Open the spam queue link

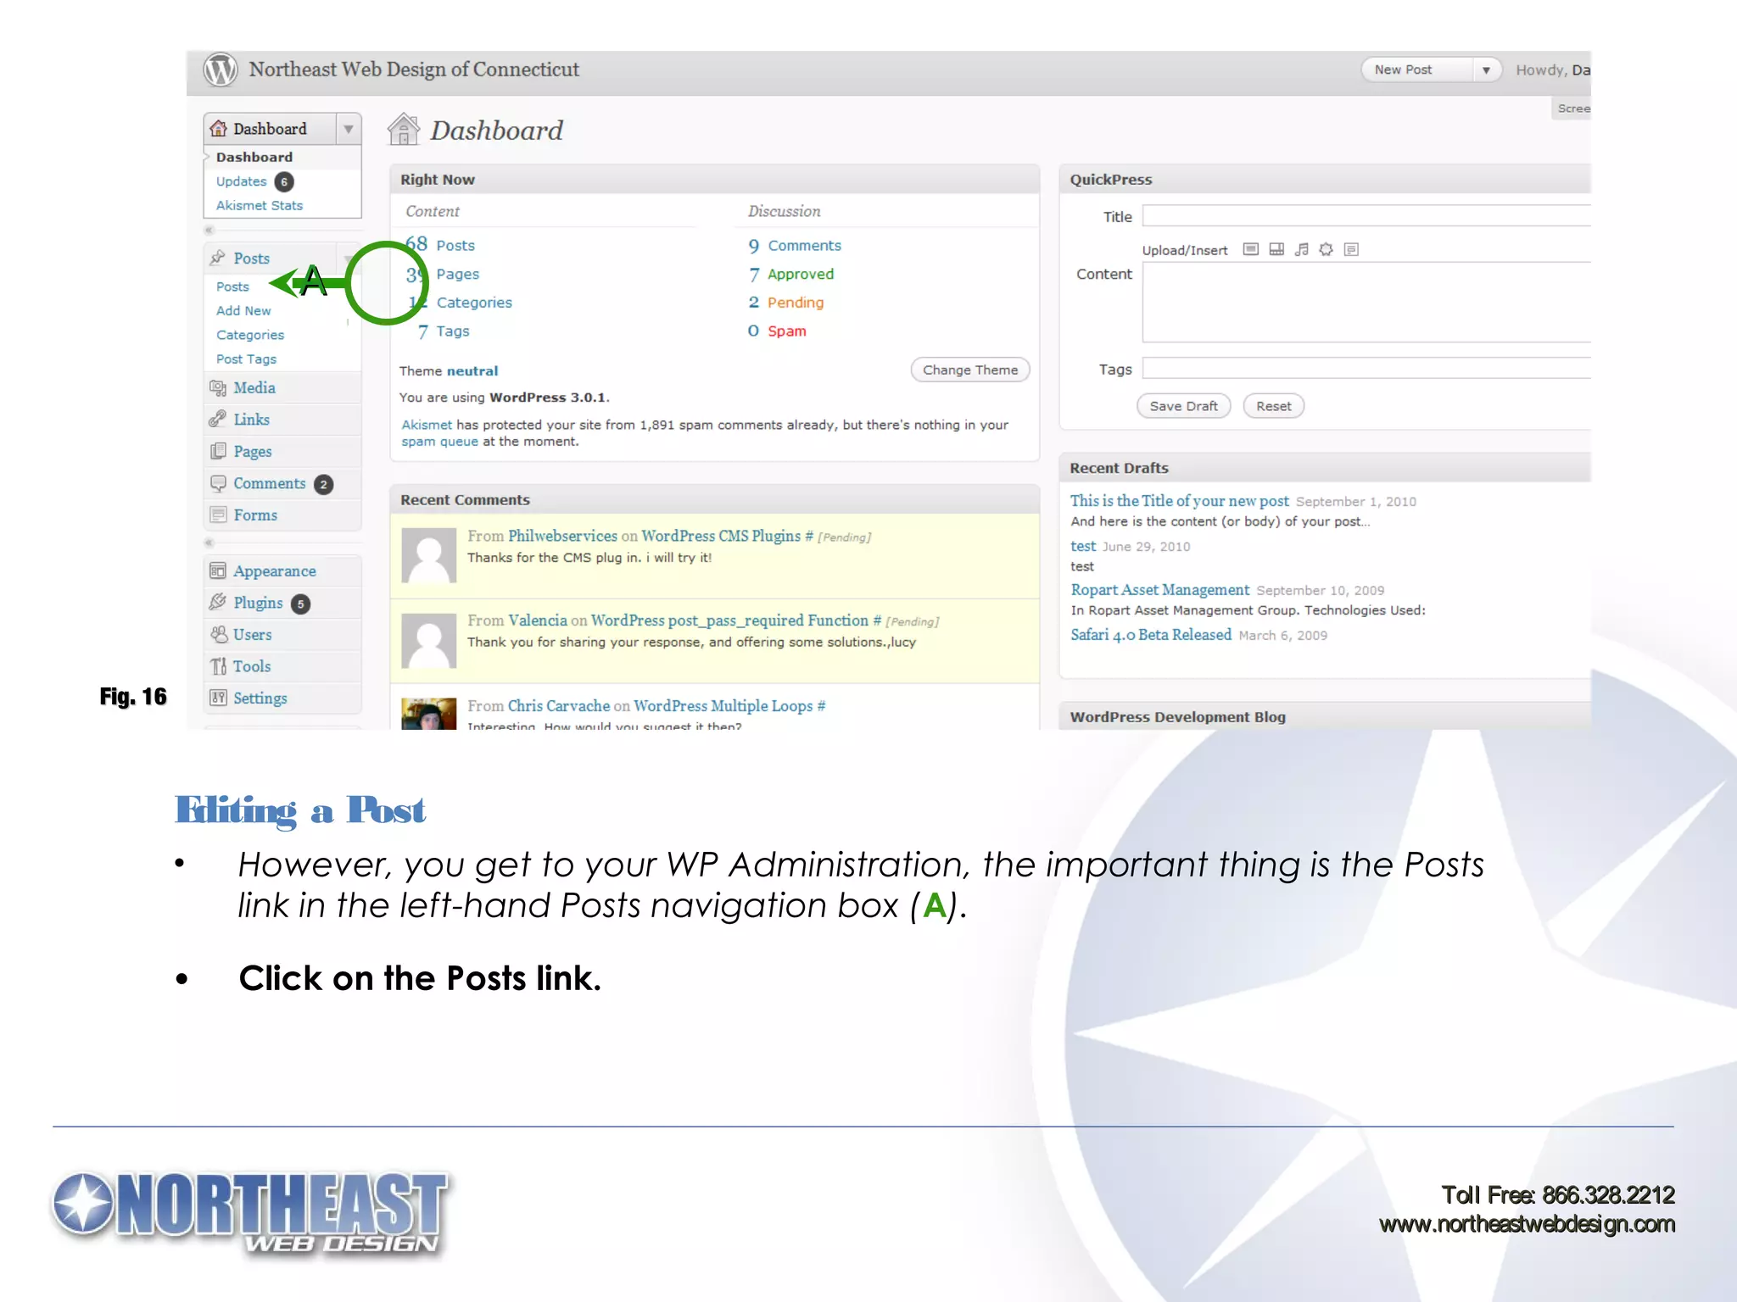click(x=439, y=442)
